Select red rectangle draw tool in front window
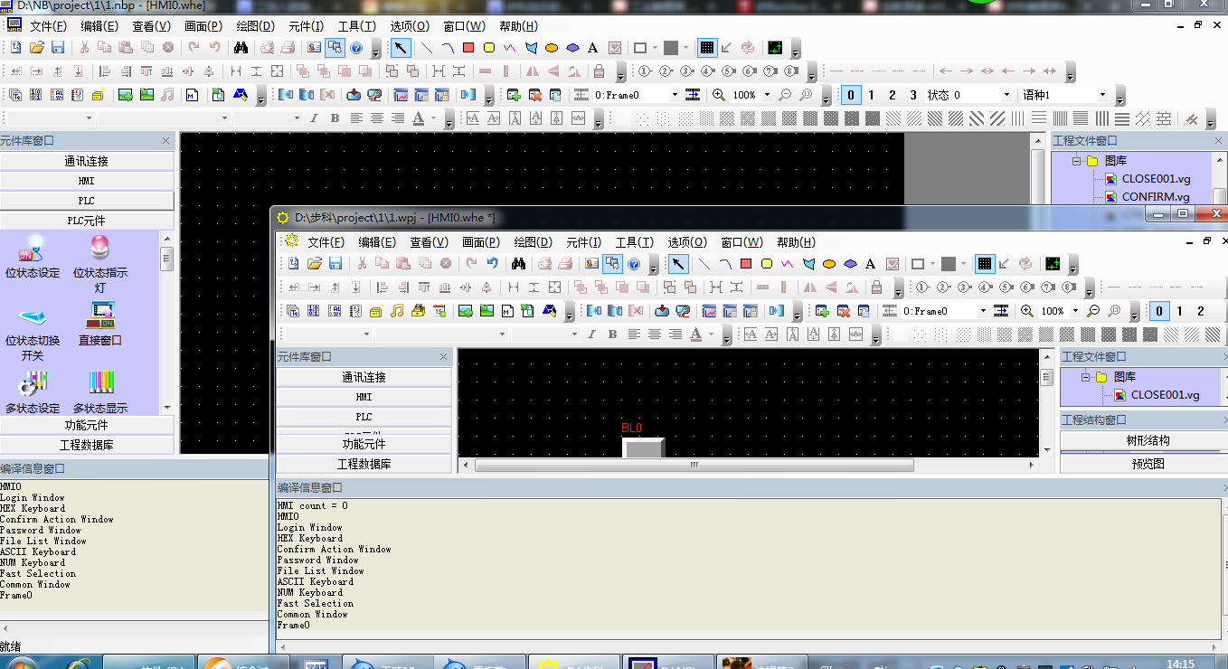Viewport: 1228px width, 669px height. pos(746,264)
